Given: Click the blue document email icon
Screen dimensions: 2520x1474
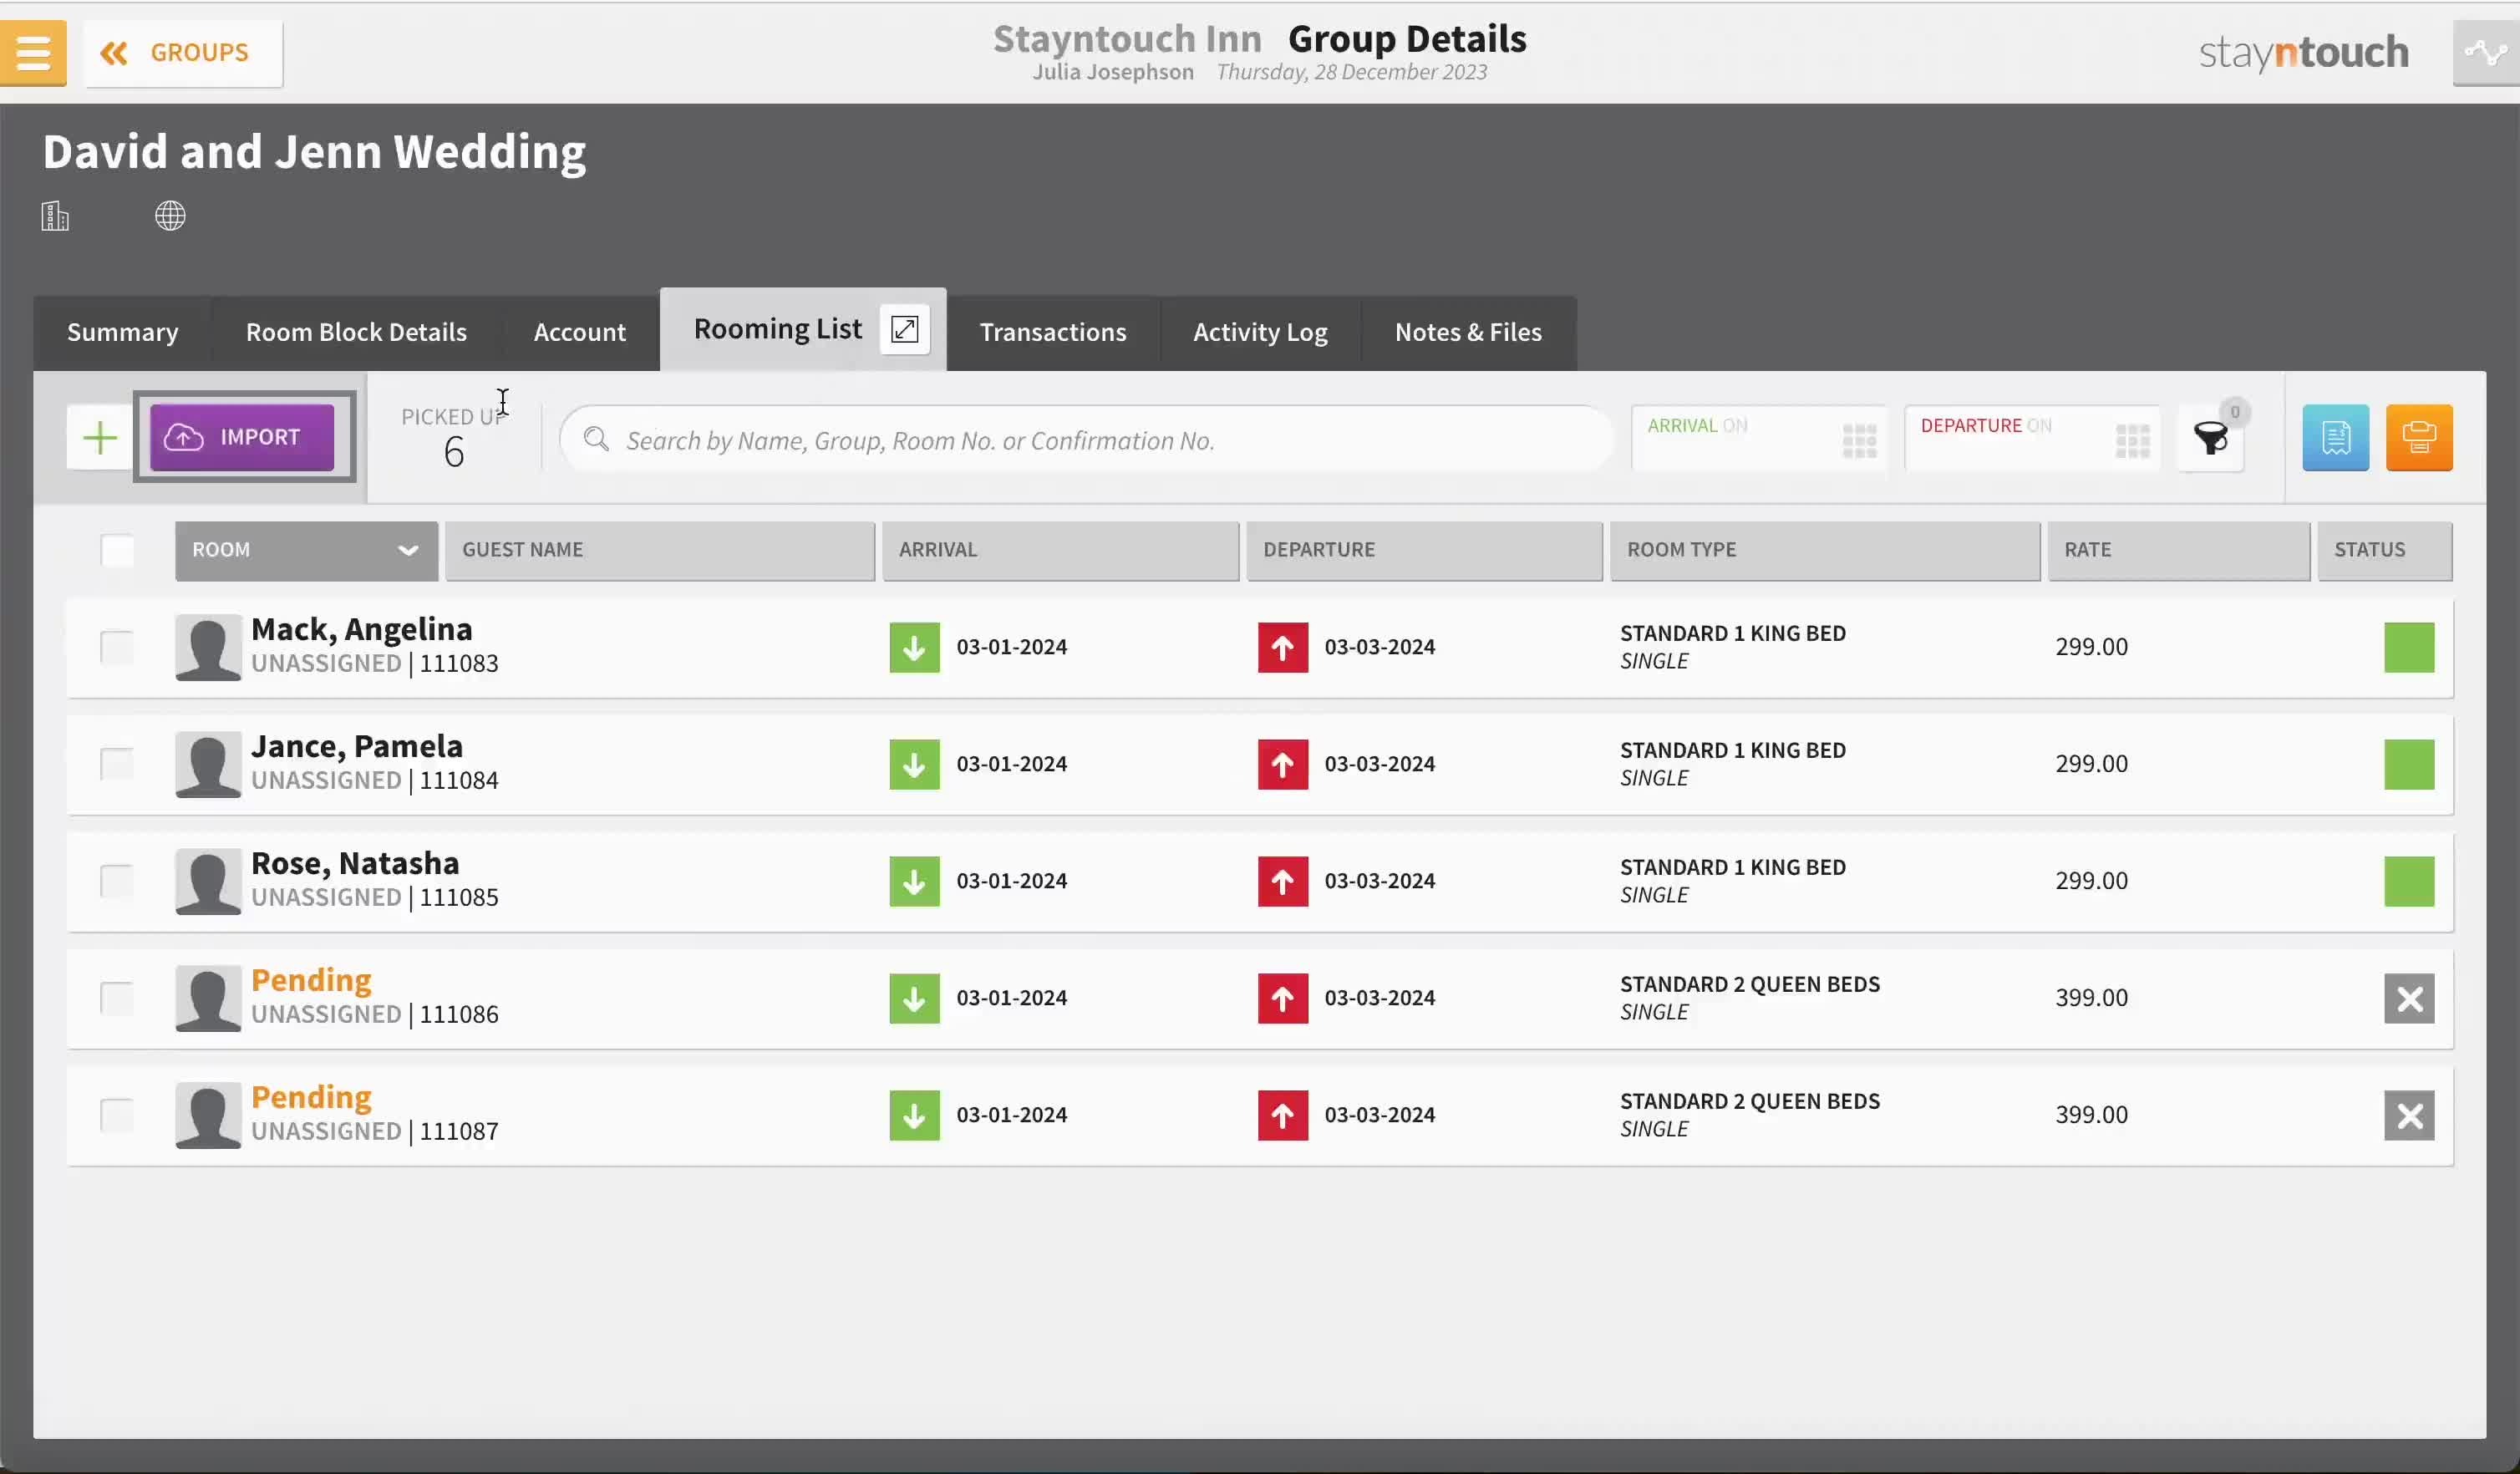Looking at the screenshot, I should click(x=2335, y=438).
